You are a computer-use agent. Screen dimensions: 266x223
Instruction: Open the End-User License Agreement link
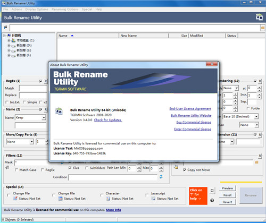[190, 109]
